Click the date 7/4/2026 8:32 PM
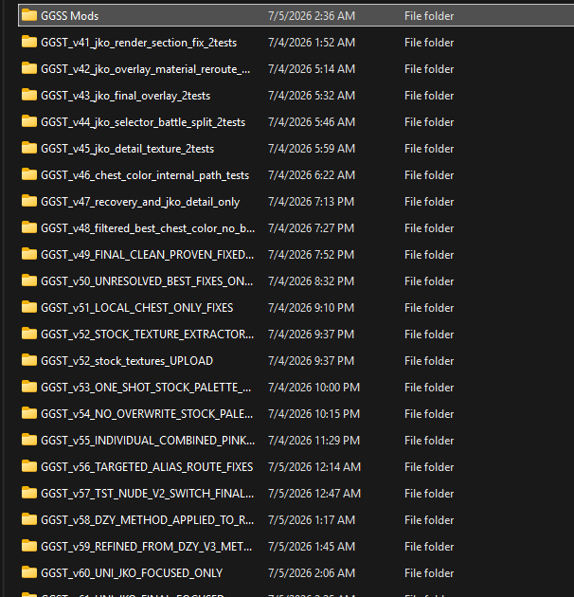The height and width of the screenshot is (597, 574). tap(311, 281)
